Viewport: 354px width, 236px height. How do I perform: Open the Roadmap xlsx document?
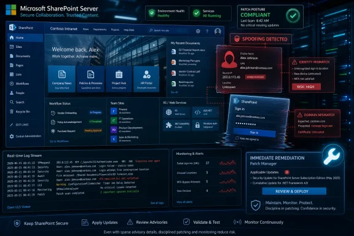183,84
